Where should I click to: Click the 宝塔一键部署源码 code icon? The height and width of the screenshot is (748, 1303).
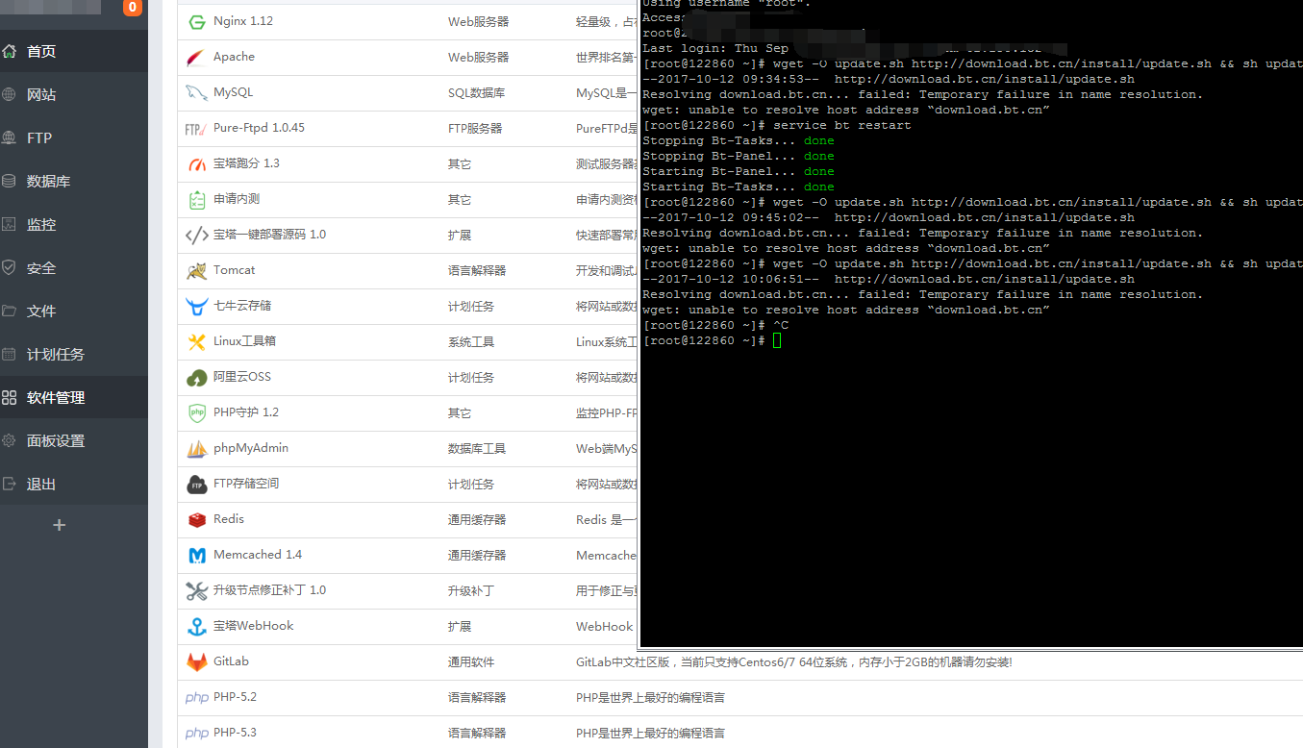pyautogui.click(x=196, y=236)
